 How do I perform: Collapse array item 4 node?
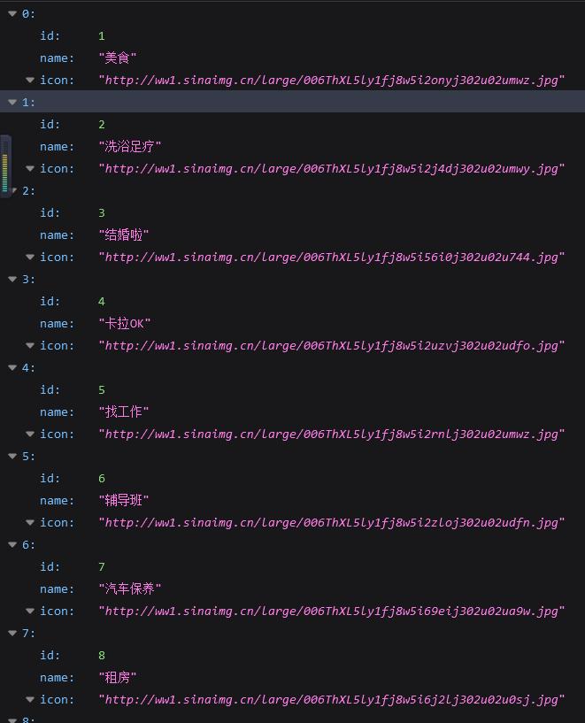pyautogui.click(x=12, y=367)
